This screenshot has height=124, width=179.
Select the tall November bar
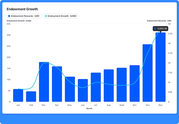coord(147,73)
